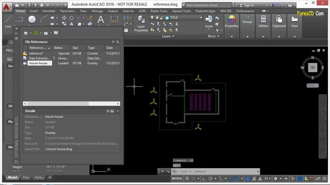Add a new layout tab with plus
330x185 pixels.
pos(49,177)
